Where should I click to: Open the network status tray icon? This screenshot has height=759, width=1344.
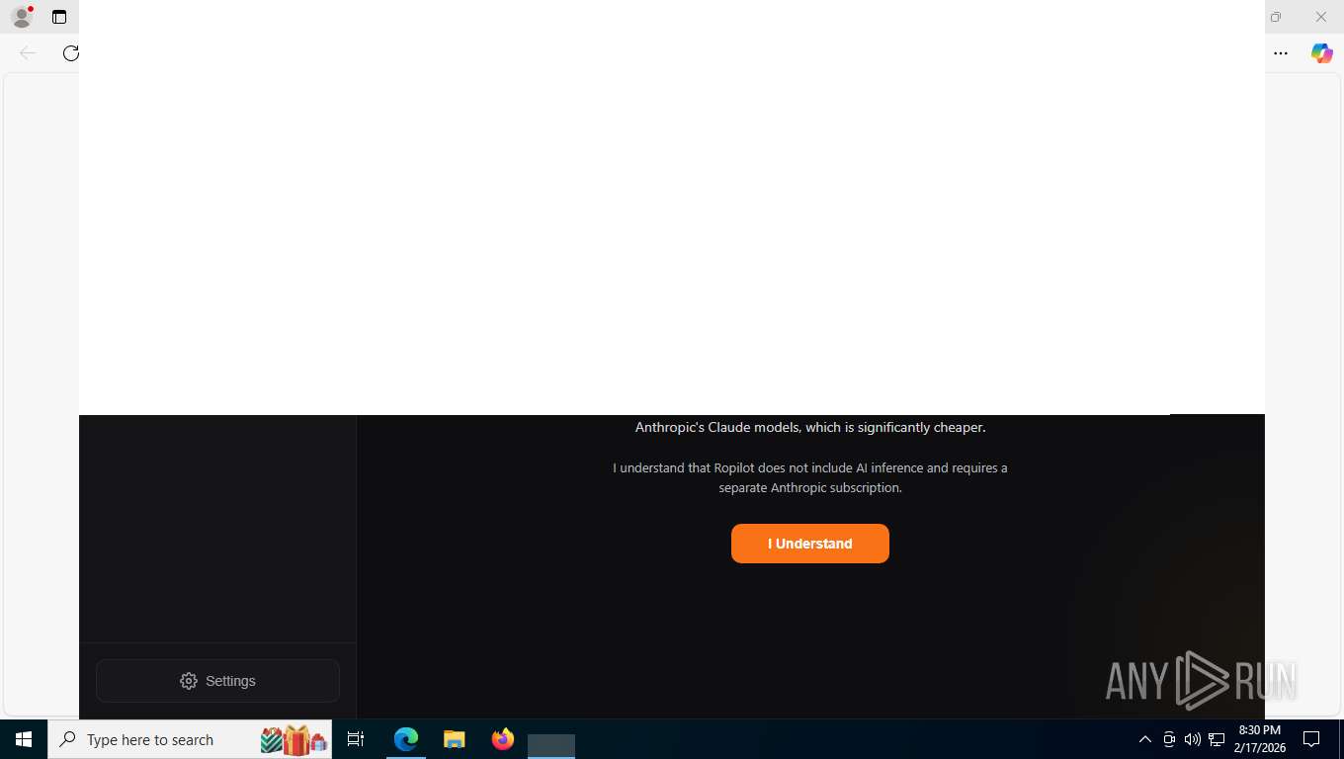[1217, 739]
